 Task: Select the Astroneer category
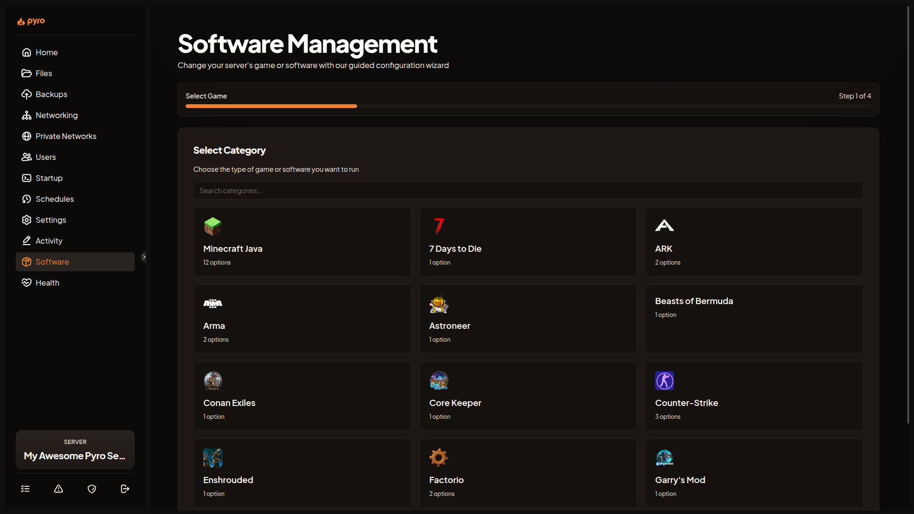pos(528,319)
